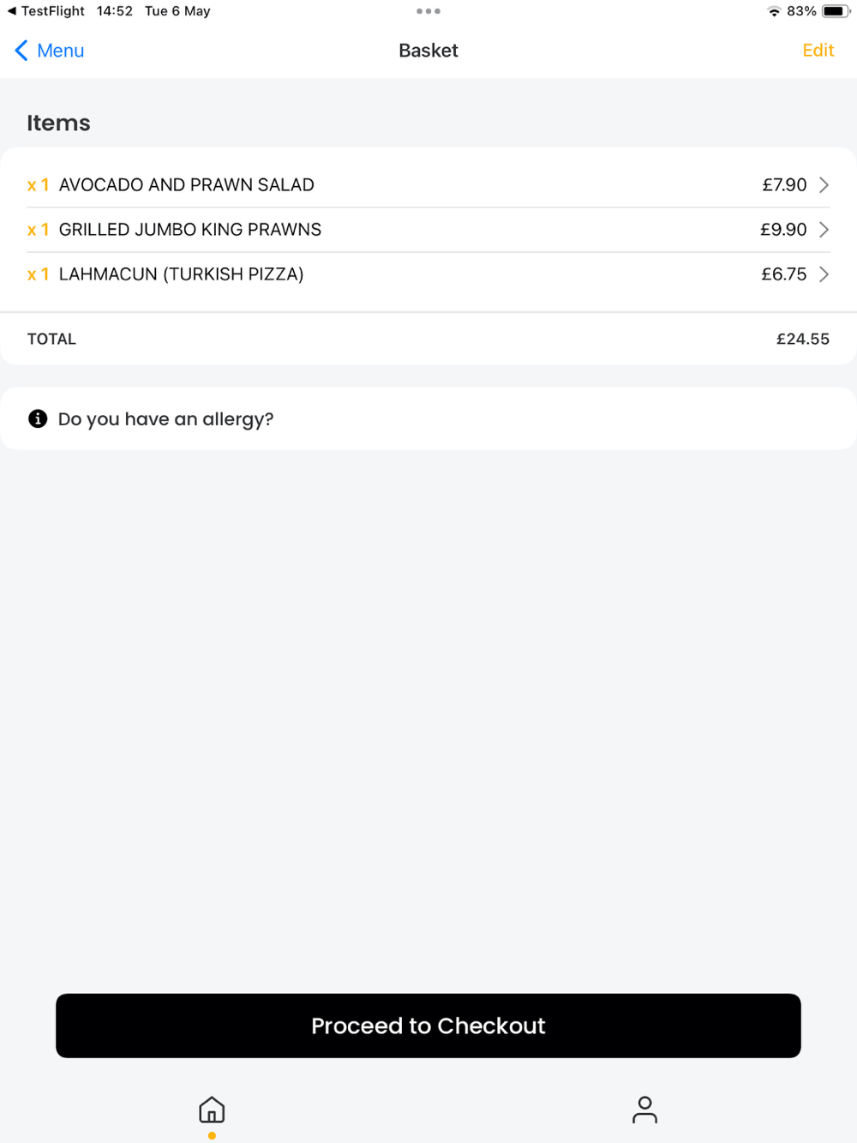Image resolution: width=857 pixels, height=1143 pixels.
Task: Select the Grilled Jumbo King Prawns item
Action: [x=189, y=230]
